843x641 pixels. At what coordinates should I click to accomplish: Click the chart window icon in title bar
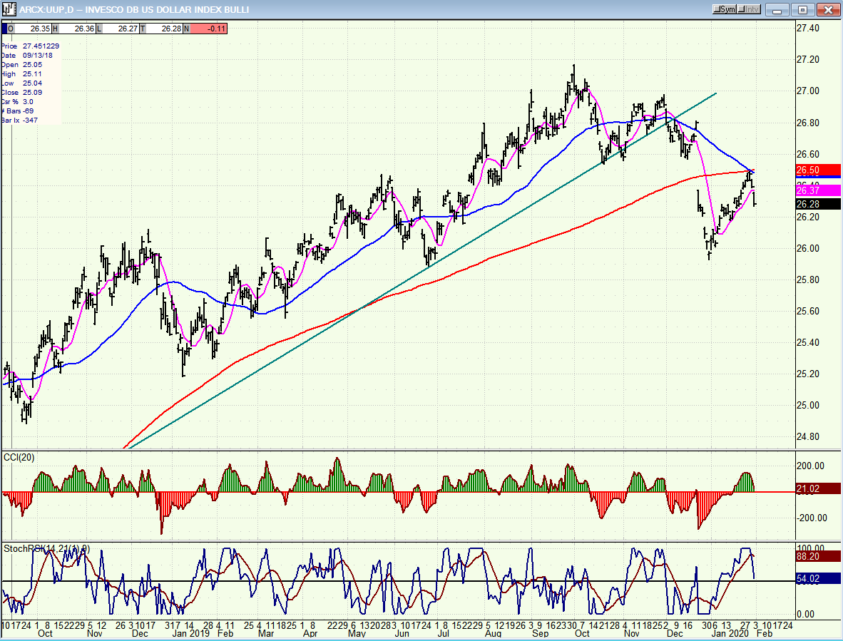9,9
